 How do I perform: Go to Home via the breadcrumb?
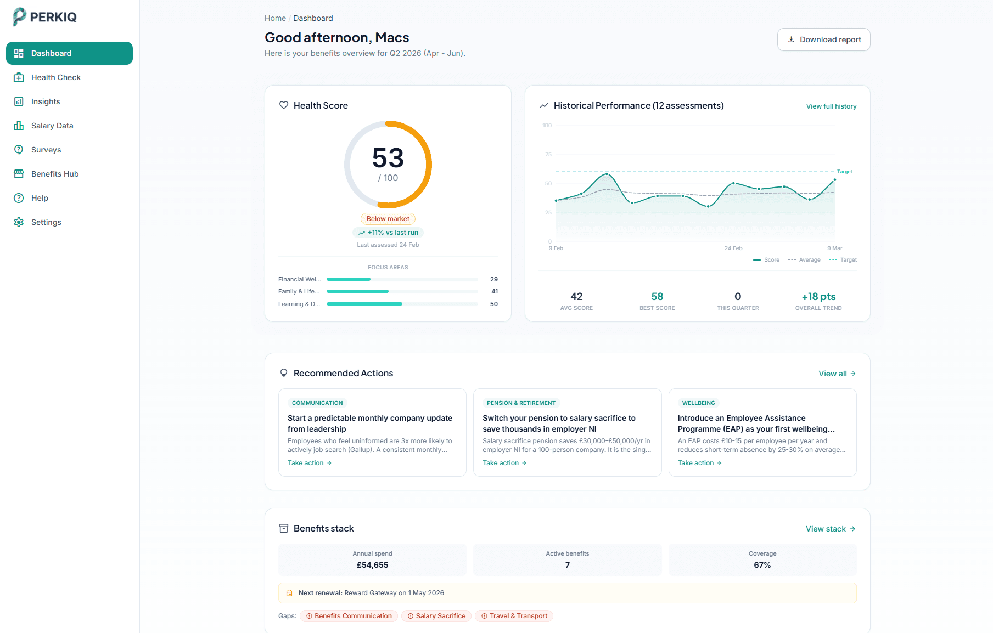click(275, 18)
